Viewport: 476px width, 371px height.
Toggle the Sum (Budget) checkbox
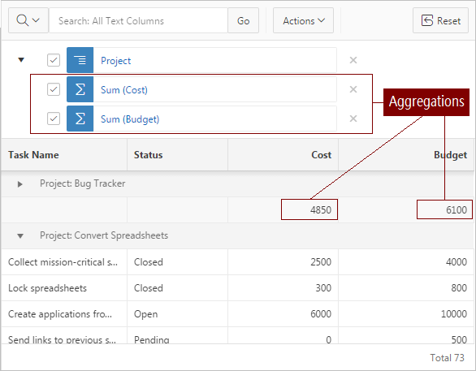(x=54, y=119)
